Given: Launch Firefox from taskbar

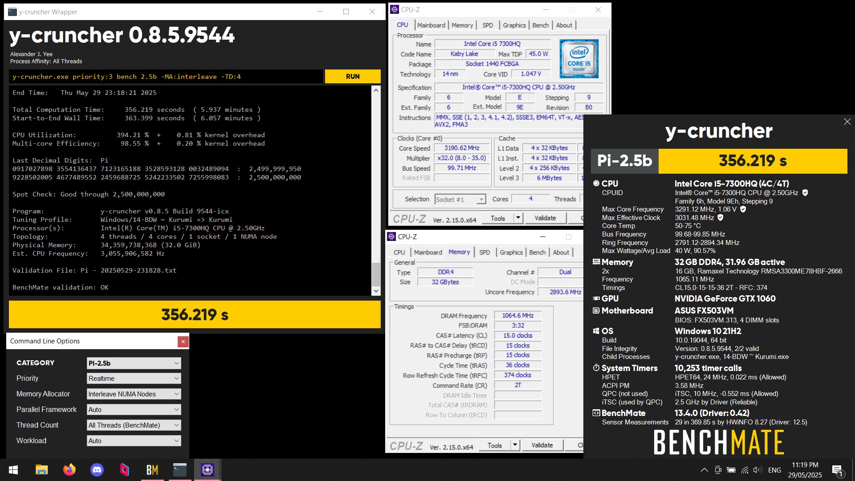Looking at the screenshot, I should click(69, 470).
